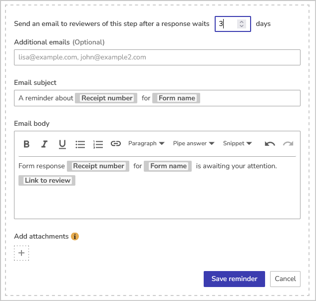316x301 pixels.
Task: Cancel the reminder form
Action: pyautogui.click(x=285, y=279)
